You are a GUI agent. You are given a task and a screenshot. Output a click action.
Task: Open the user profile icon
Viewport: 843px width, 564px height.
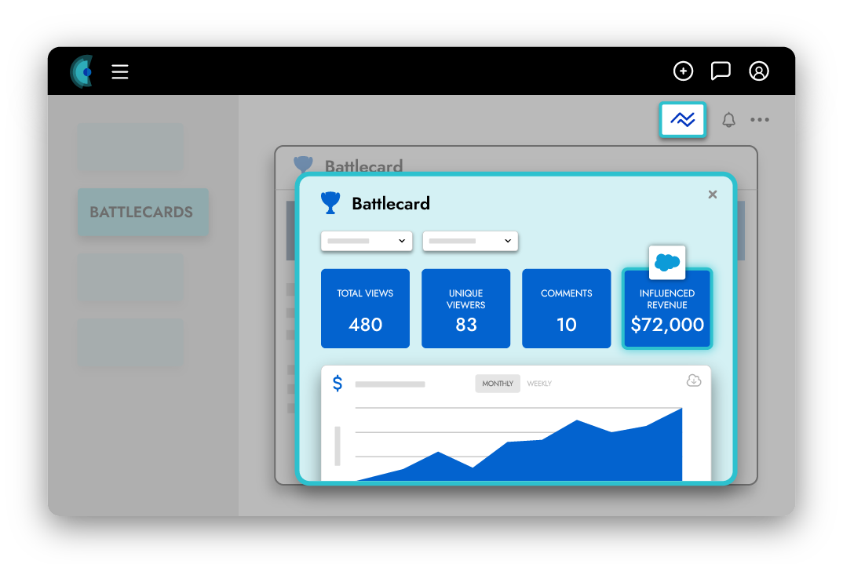click(758, 71)
